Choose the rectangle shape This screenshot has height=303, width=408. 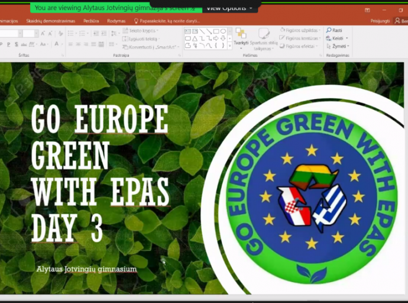pos(216,31)
